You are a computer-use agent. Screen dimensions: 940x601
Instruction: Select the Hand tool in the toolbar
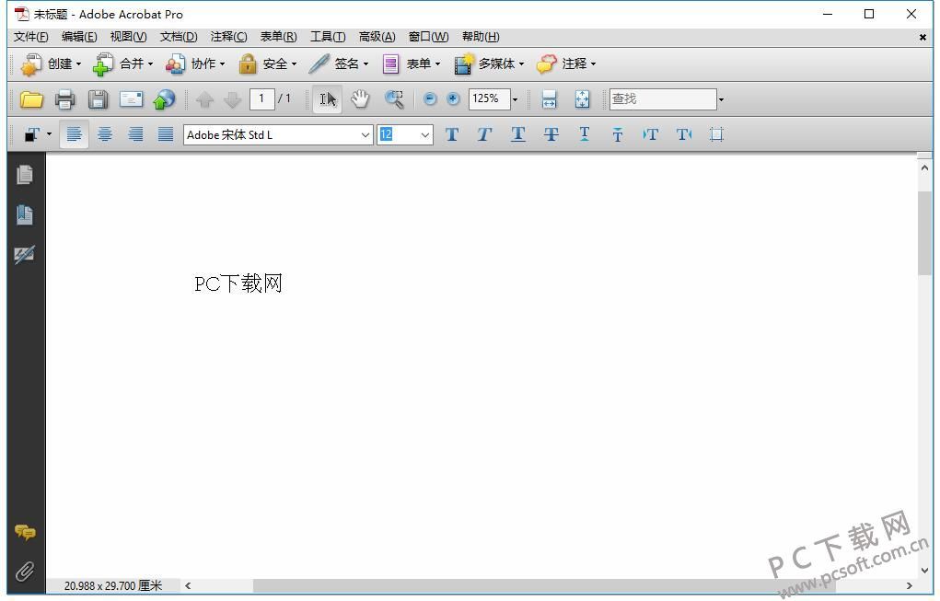(359, 98)
